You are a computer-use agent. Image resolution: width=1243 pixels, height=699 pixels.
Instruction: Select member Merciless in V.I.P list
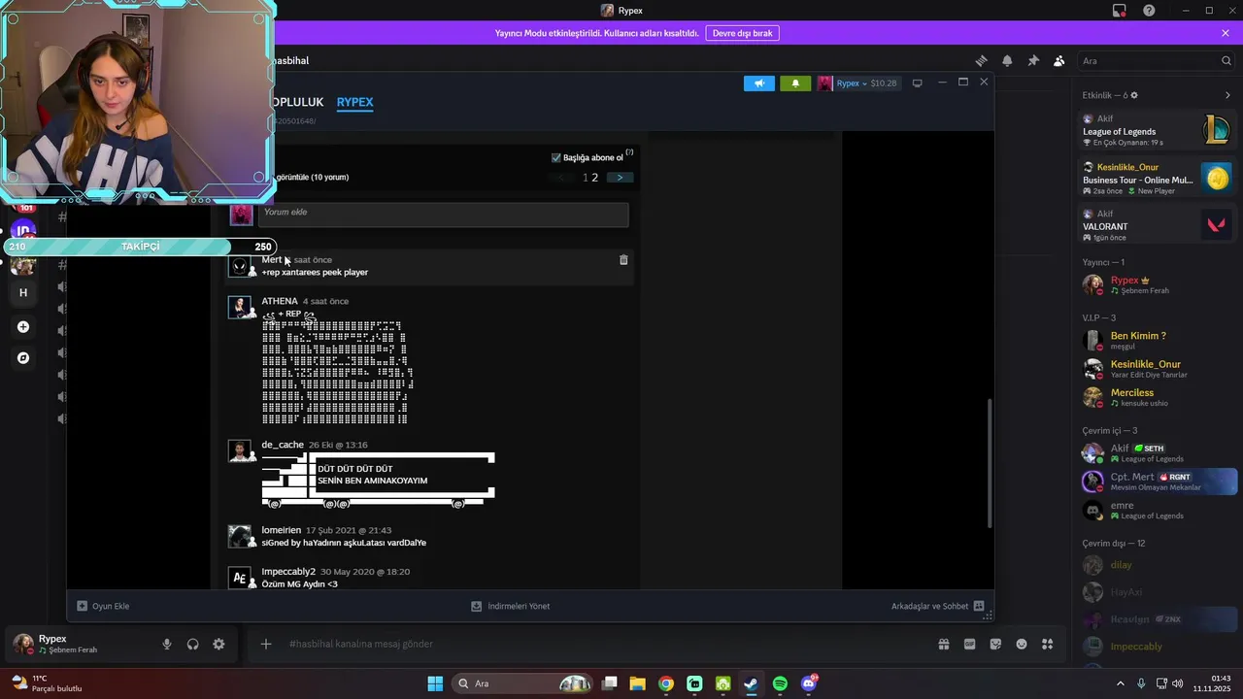pos(1157,397)
